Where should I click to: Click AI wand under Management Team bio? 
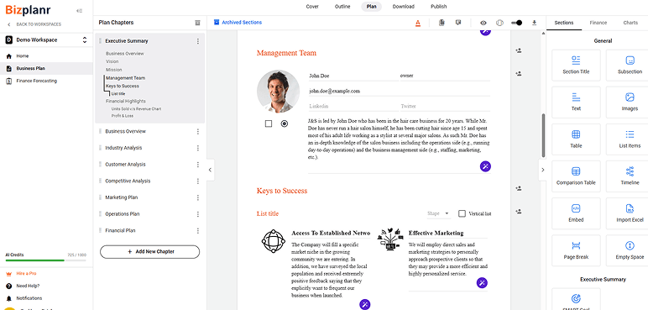click(x=485, y=166)
